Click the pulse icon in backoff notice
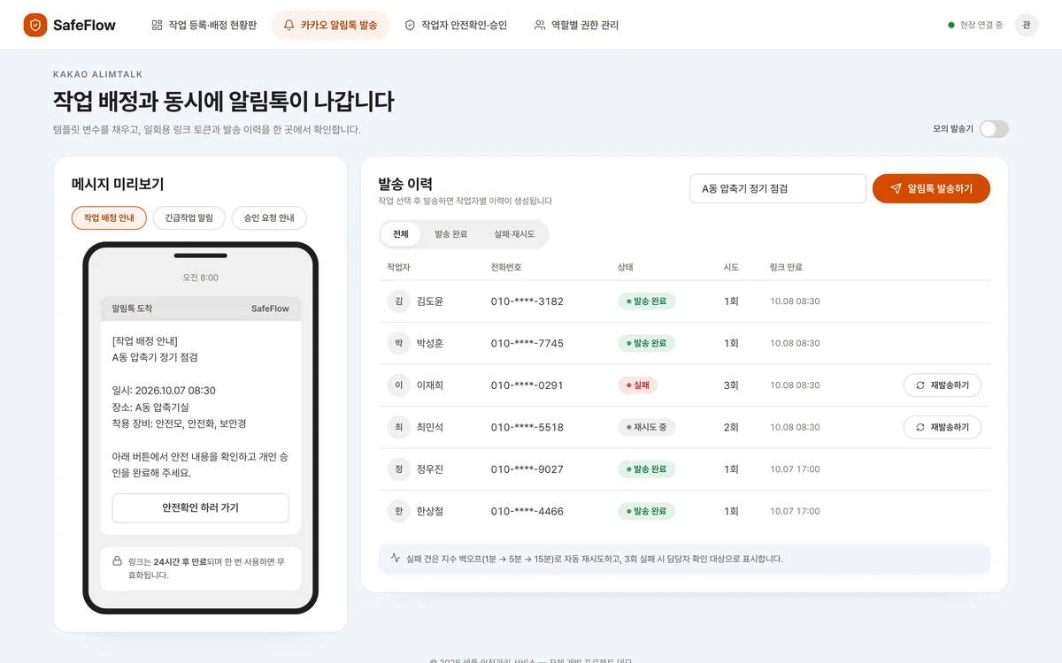Viewport: 1062px width, 663px height. pos(395,559)
